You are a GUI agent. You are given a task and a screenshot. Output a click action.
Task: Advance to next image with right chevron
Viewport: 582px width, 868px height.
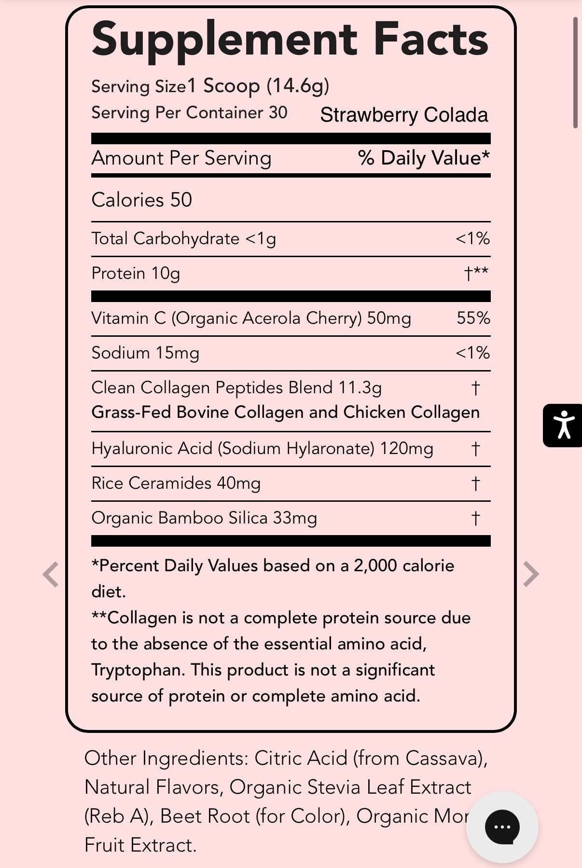point(531,574)
